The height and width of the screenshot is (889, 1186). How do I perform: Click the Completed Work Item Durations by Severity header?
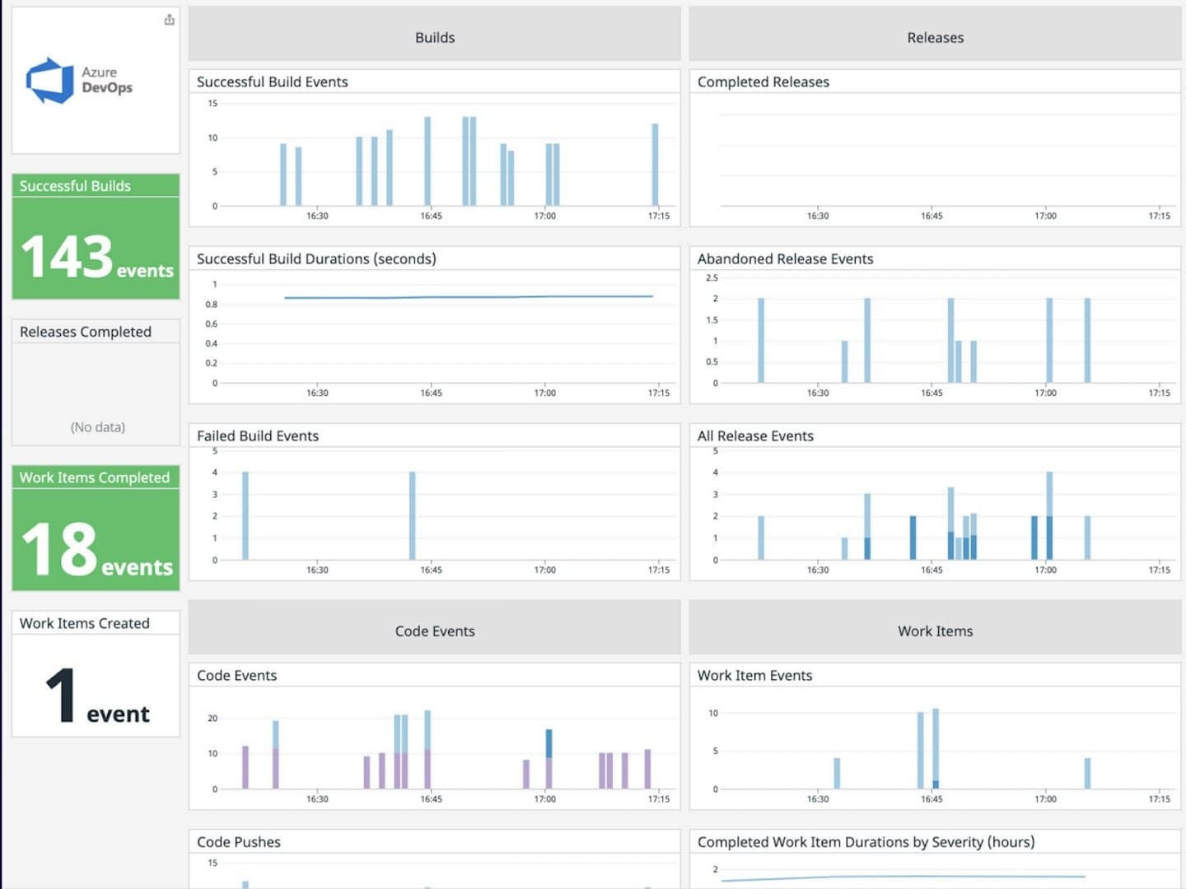[866, 842]
